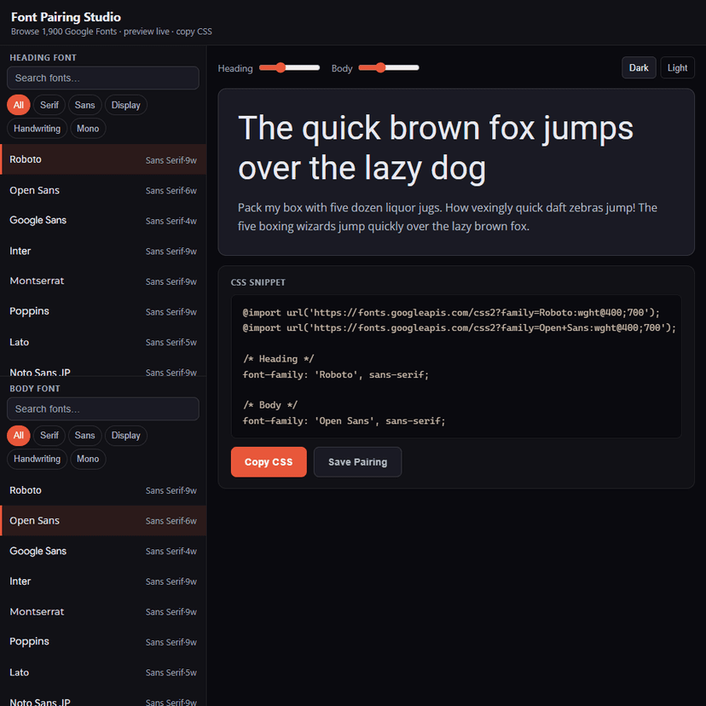The image size is (706, 706).
Task: Enable the Sans filter in Body Font section
Action: (x=84, y=435)
